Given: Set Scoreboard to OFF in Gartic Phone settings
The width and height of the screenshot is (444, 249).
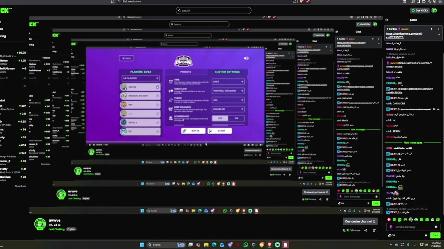Looking at the screenshot, I should pos(220,118).
